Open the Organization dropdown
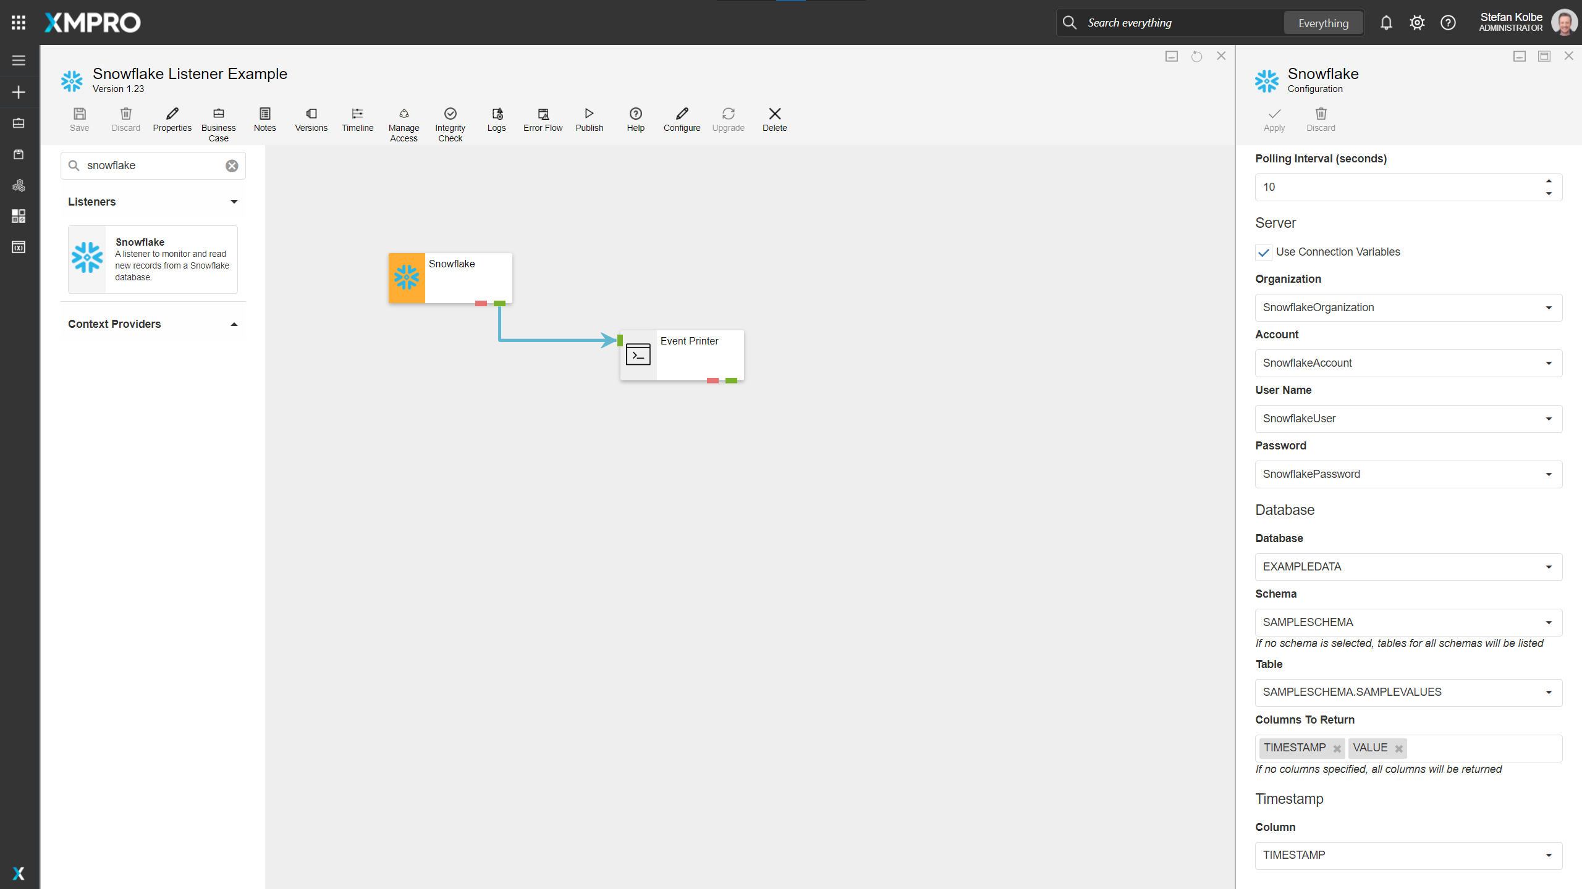 pyautogui.click(x=1549, y=308)
